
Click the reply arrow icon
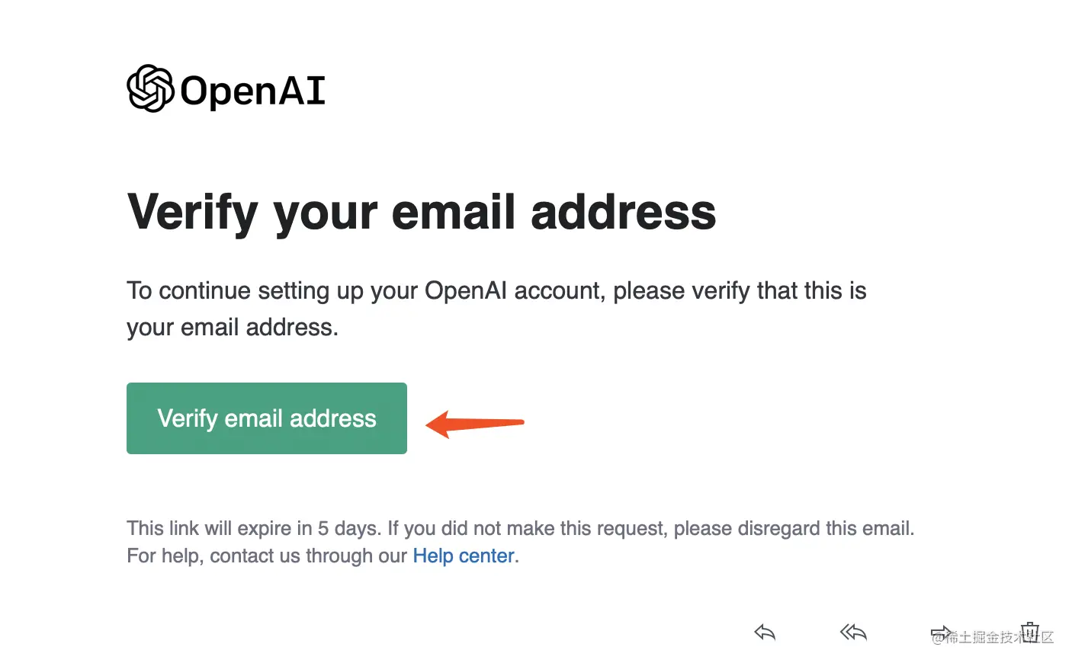(765, 632)
